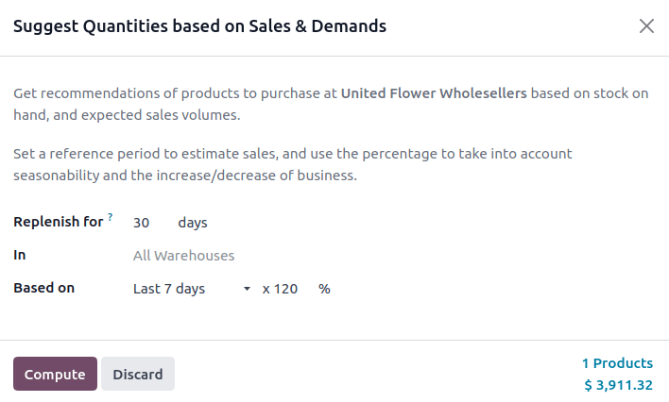This screenshot has height=402, width=669.
Task: Click the percent sign after 120
Action: pyautogui.click(x=324, y=289)
